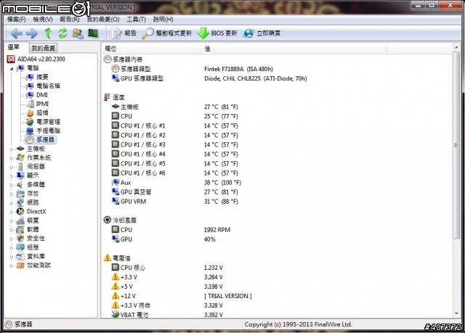Collapse the 電腦 tree node

point(12,68)
